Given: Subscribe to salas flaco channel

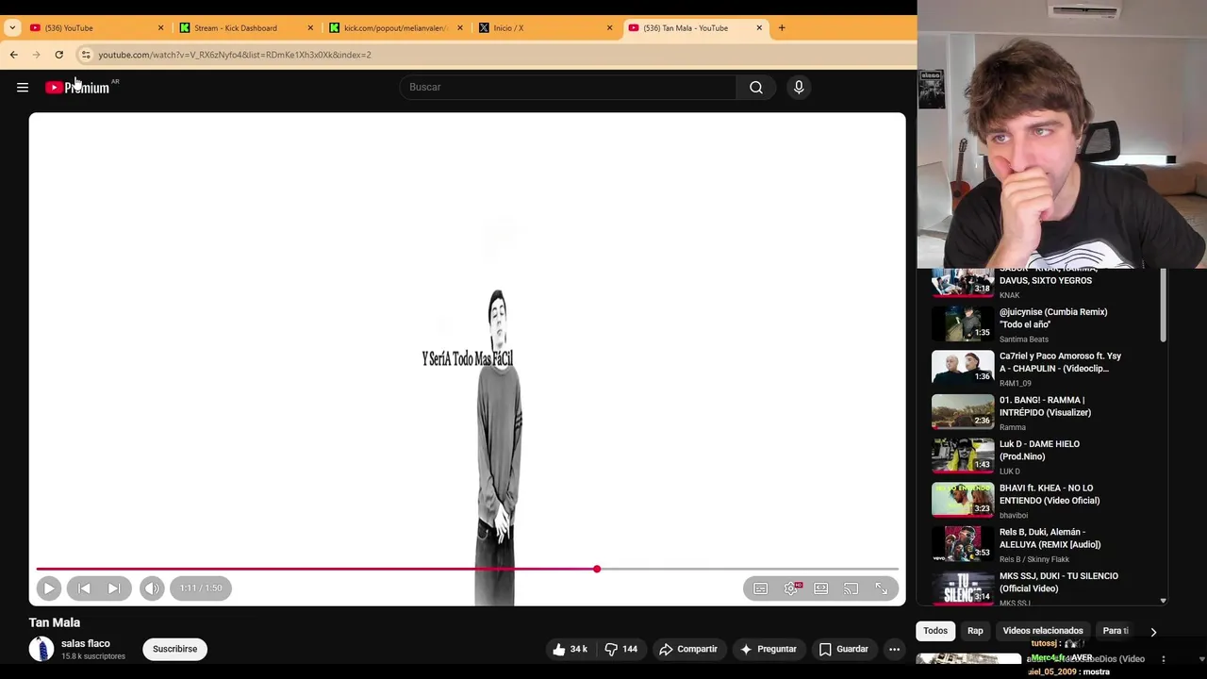Looking at the screenshot, I should coord(175,650).
